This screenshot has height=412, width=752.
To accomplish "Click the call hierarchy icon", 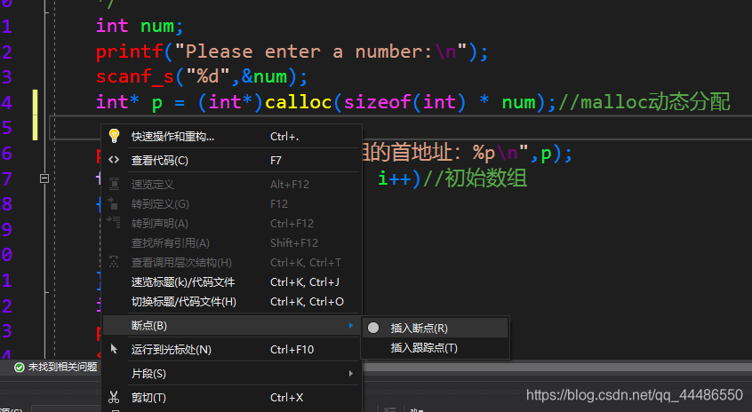I will point(114,262).
